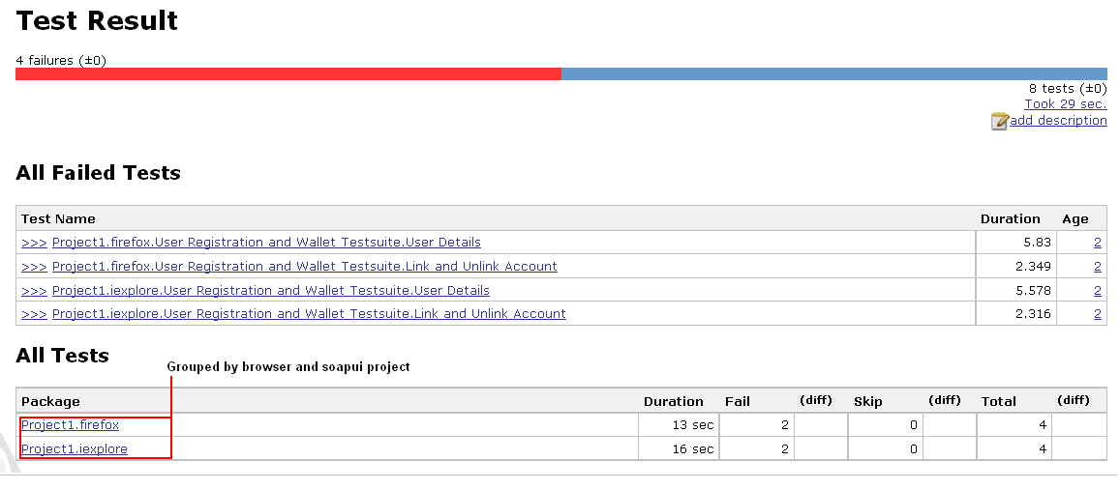Click the notepad icon beside add description

pos(999,121)
